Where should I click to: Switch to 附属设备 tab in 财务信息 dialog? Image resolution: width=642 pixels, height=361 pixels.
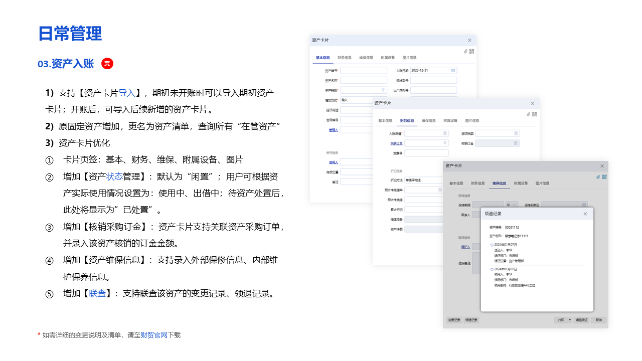(x=450, y=121)
